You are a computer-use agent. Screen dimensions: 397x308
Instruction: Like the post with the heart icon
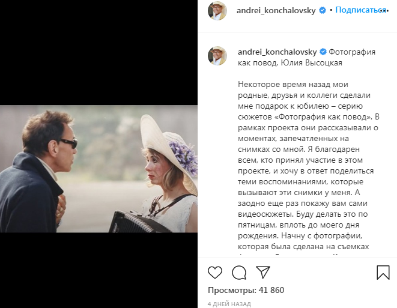tap(215, 273)
